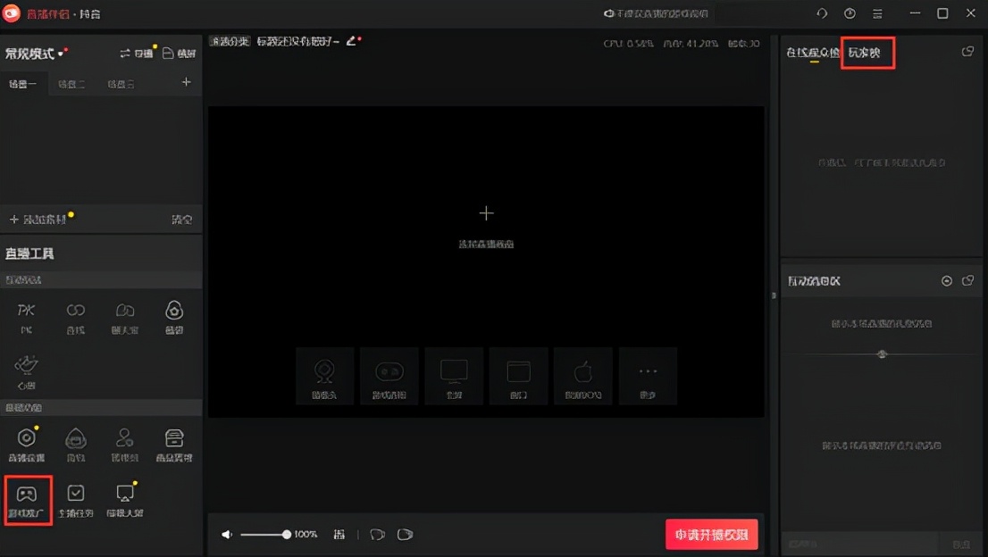
Task: Add a new scene with the plus tab
Action: [x=186, y=81]
